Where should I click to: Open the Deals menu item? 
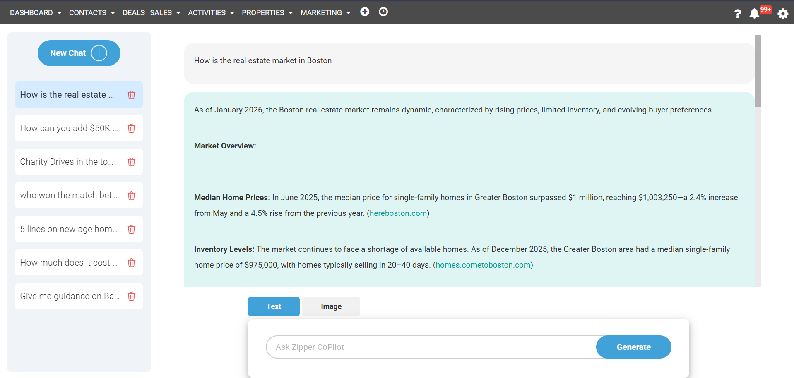coord(134,13)
